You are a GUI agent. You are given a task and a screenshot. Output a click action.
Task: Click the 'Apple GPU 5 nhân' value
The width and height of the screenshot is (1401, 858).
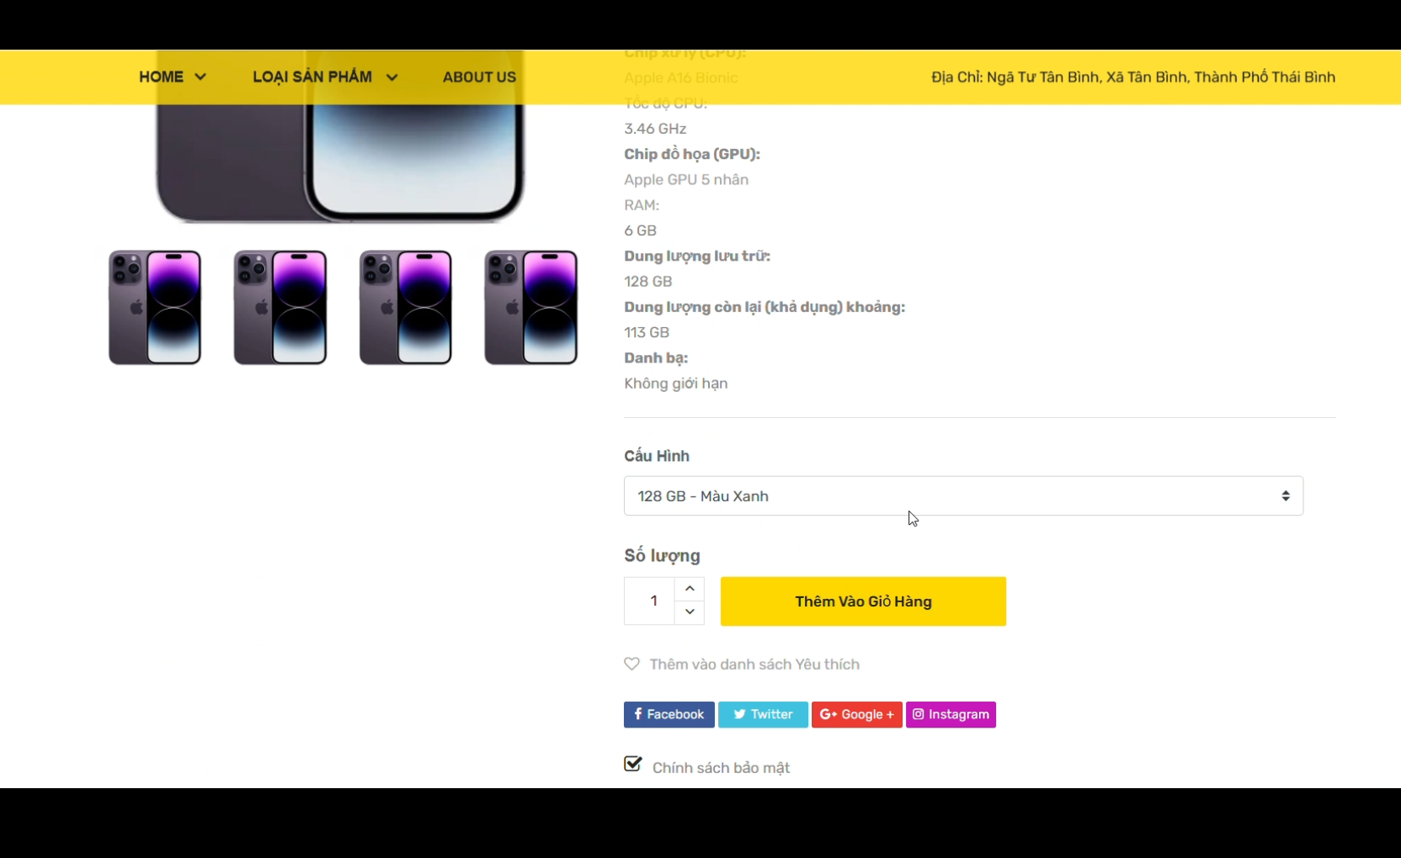686,179
